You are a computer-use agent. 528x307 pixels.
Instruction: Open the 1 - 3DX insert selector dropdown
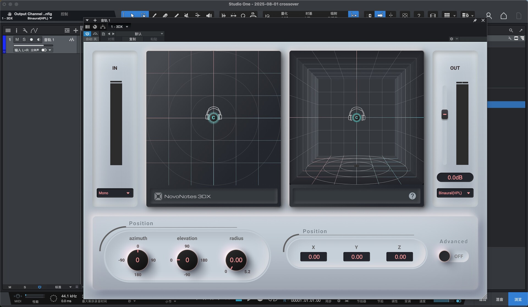119,27
